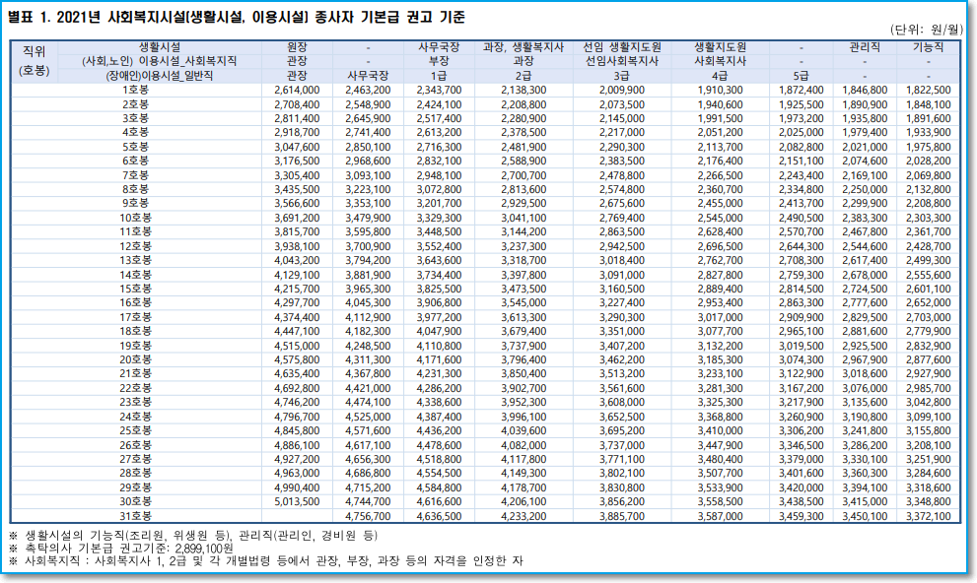Select the 25호봉 row label

click(135, 430)
